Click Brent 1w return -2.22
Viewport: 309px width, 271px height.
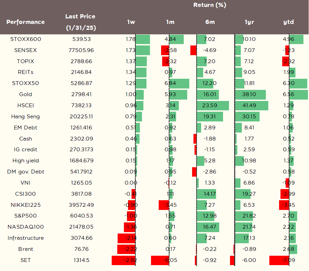(x=130, y=249)
